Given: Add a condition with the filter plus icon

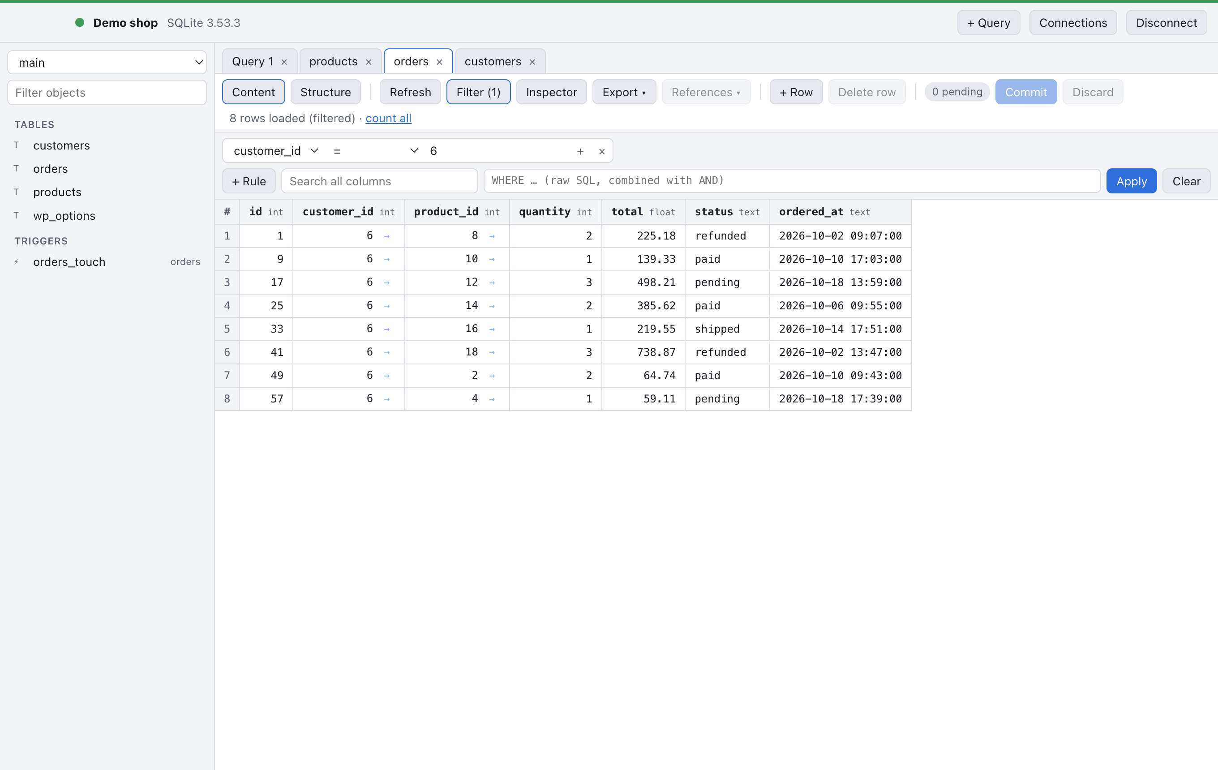Looking at the screenshot, I should (580, 151).
